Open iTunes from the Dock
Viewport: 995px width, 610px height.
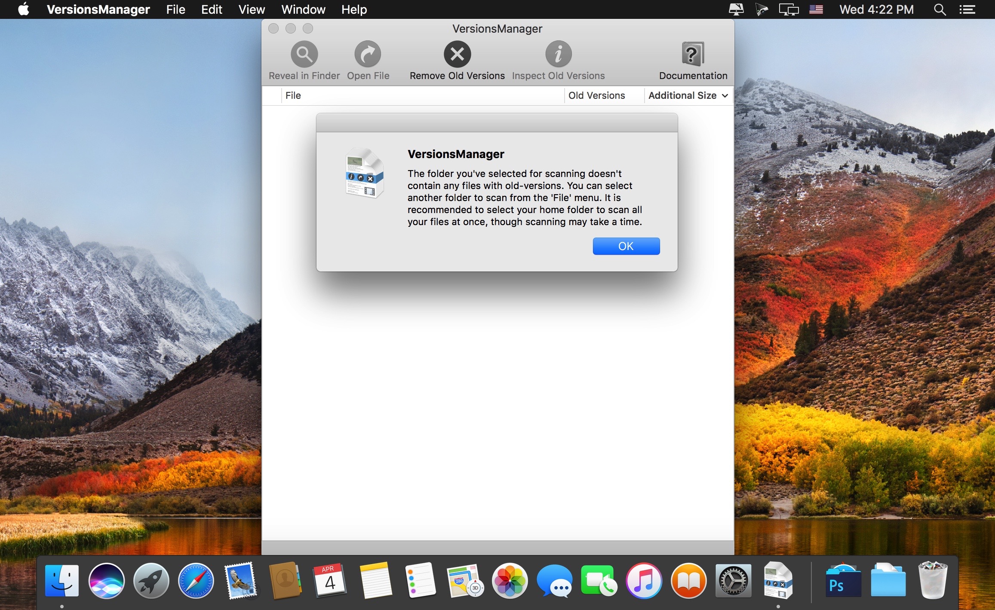click(x=644, y=581)
